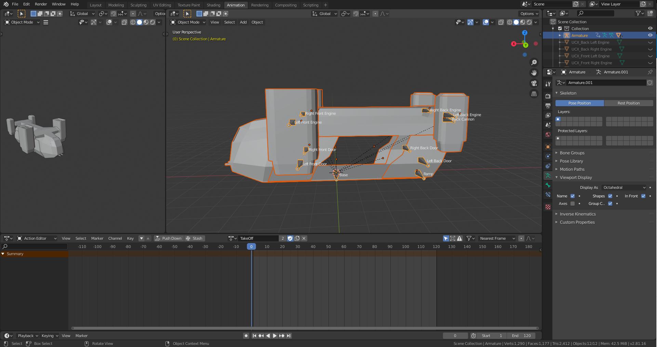The image size is (657, 347).
Task: Collapse the Viewport Display section
Action: coord(575,177)
